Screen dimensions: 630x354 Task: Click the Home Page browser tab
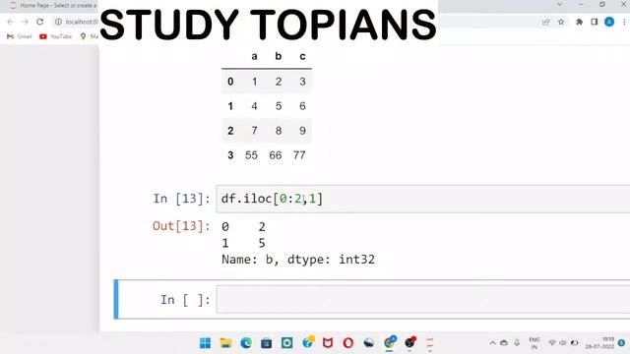(53, 6)
